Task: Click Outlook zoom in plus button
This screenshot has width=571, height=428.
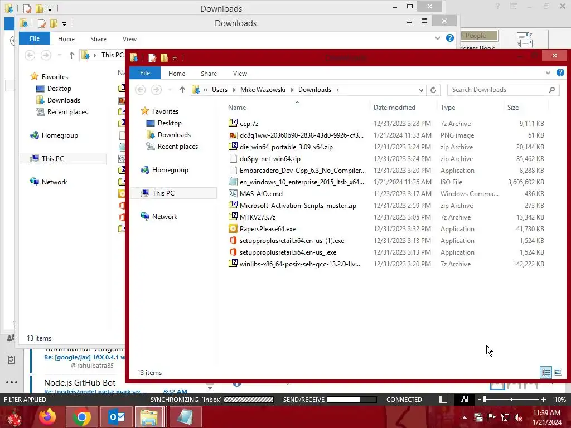Action: point(543,400)
